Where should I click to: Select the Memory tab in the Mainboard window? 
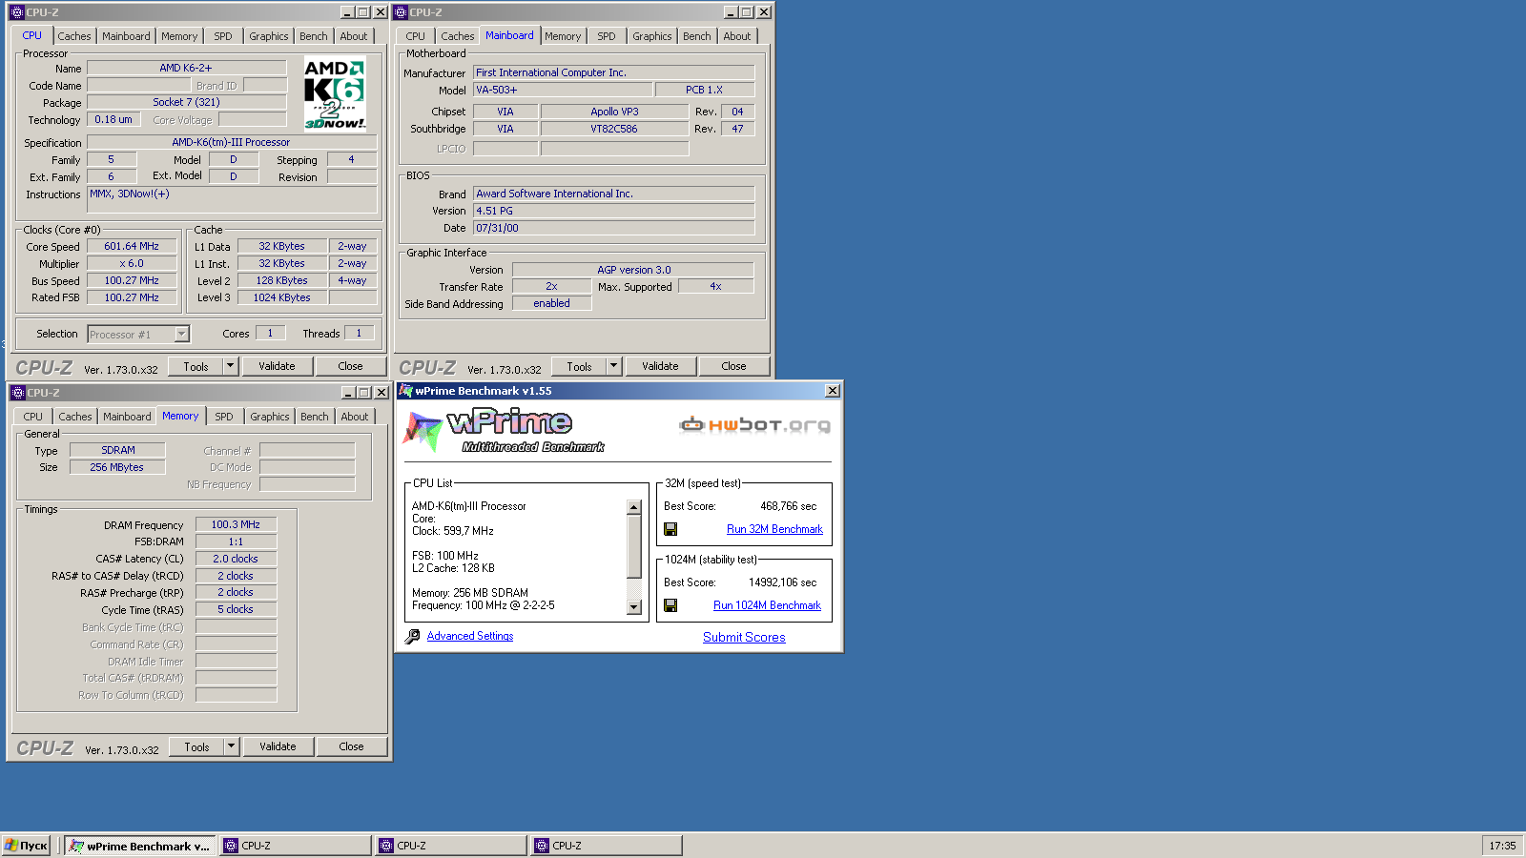(x=563, y=36)
